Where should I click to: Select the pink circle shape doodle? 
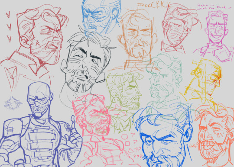(x=125, y=137)
